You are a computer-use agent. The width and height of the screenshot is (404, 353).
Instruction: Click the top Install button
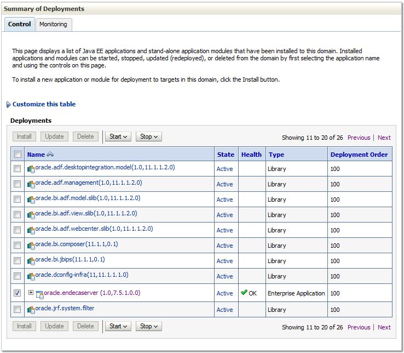24,136
